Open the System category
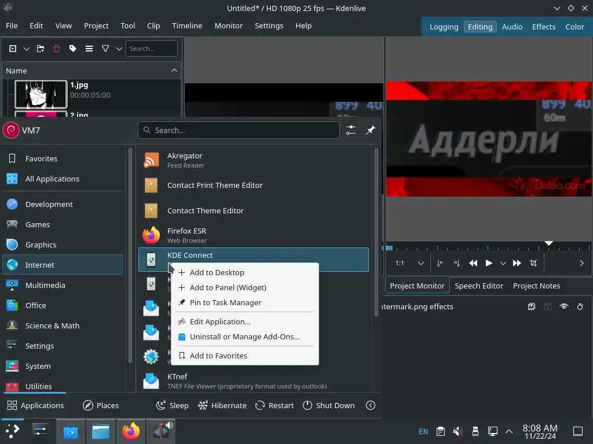This screenshot has height=444, width=593. [63, 366]
